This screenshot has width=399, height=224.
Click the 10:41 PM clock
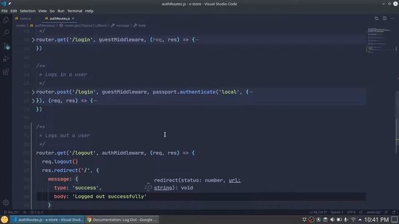(377, 220)
